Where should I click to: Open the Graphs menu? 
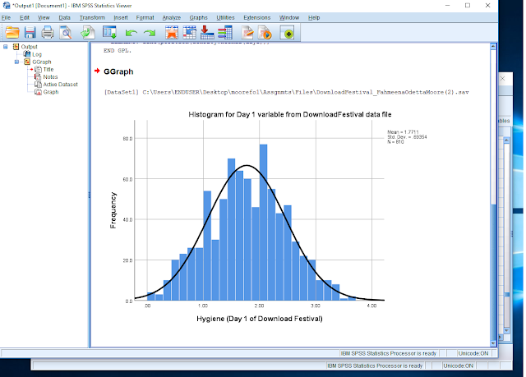point(198,18)
